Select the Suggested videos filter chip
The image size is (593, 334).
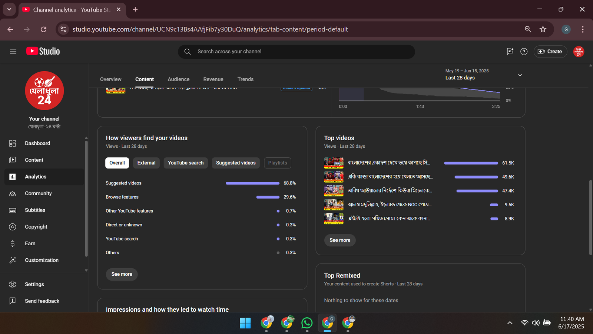pos(236,163)
